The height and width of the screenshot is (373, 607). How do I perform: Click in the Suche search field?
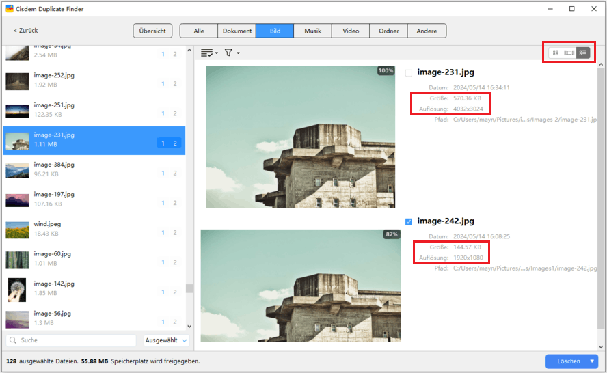tap(71, 340)
